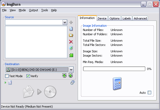Click the large build folder-to-disc button
The image size is (160, 110).
point(40,92)
